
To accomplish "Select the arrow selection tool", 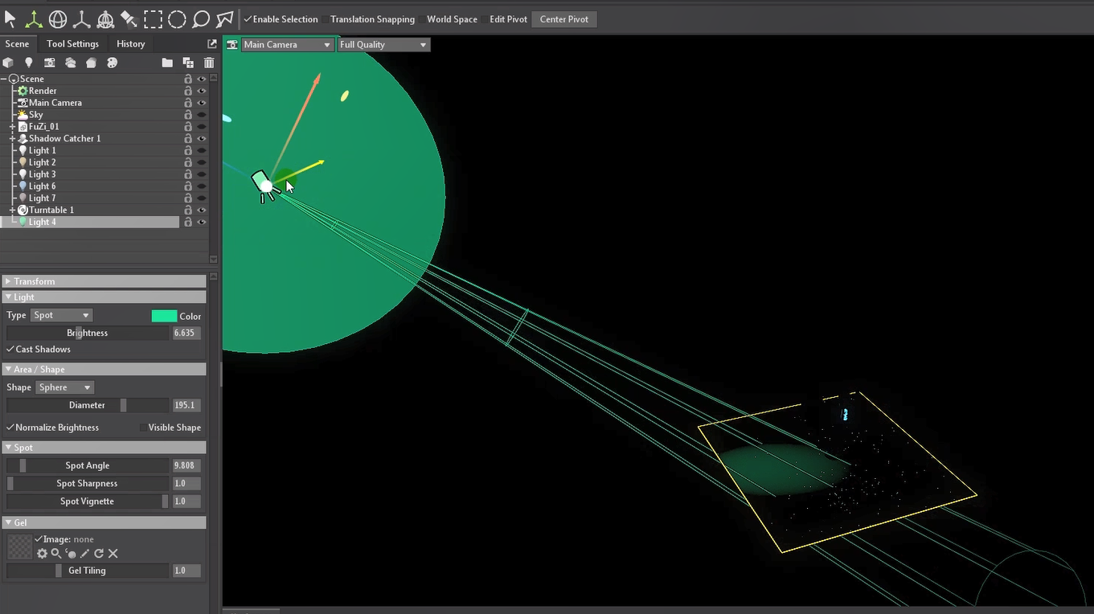I will pos(10,18).
